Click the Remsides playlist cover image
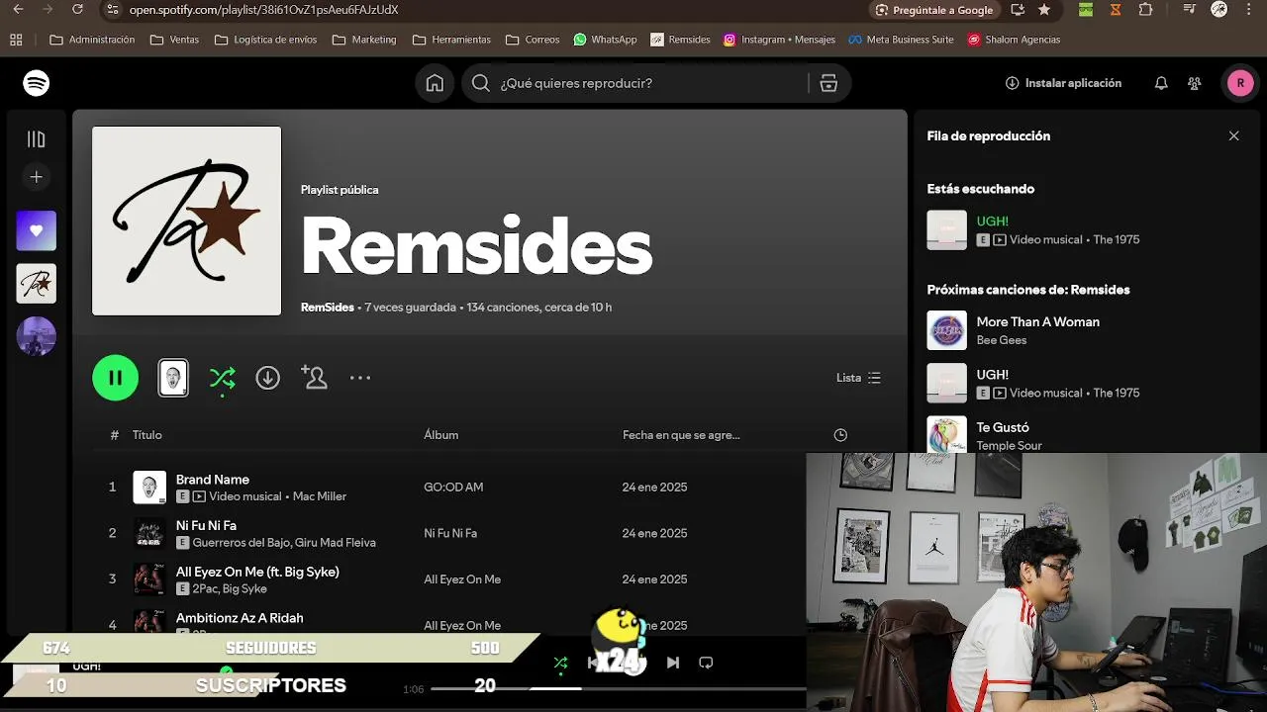This screenshot has width=1267, height=712. point(187,221)
